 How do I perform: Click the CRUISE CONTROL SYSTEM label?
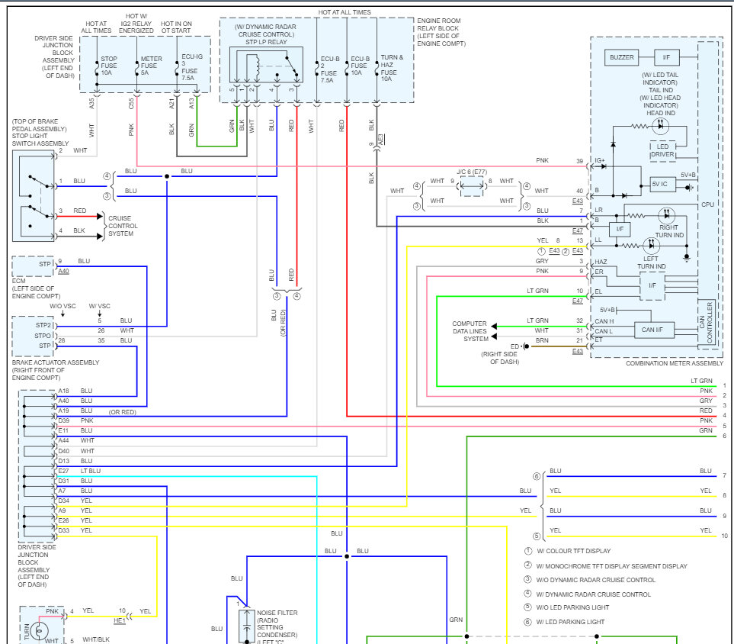tap(123, 226)
